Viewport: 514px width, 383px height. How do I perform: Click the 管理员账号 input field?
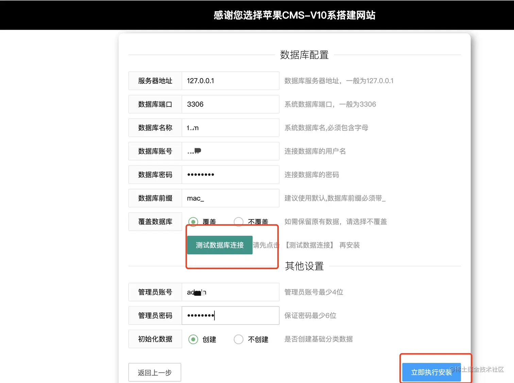coord(230,292)
